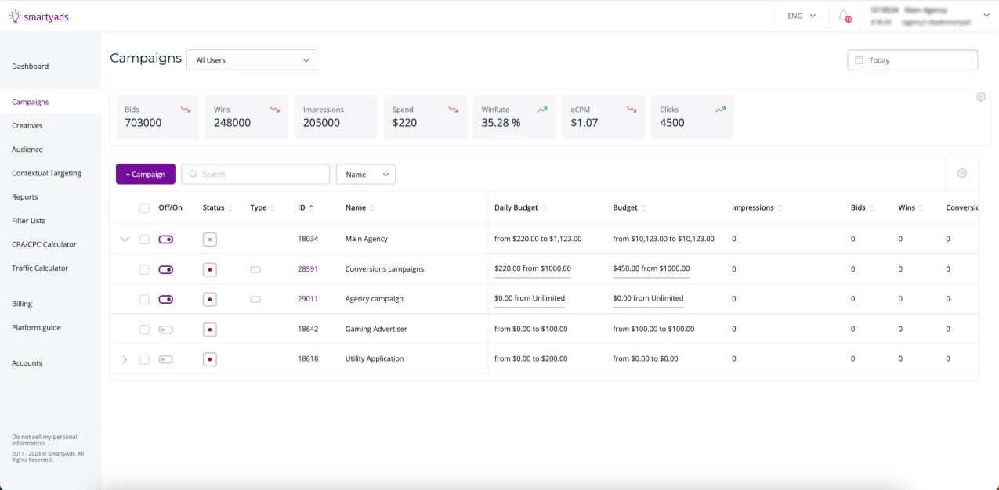Open the table column settings gear

point(962,173)
